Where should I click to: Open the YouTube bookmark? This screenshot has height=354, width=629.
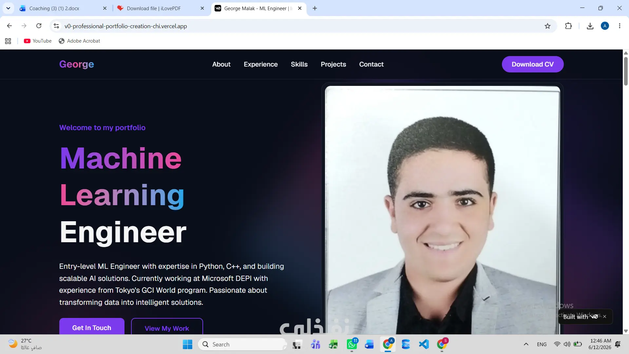(38, 41)
